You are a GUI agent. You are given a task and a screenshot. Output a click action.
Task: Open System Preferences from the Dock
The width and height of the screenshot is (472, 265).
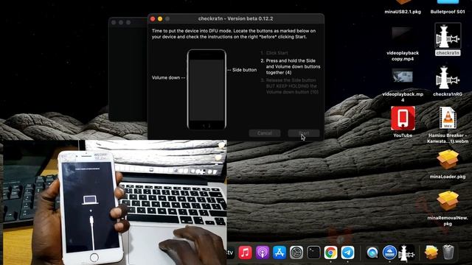point(296,252)
